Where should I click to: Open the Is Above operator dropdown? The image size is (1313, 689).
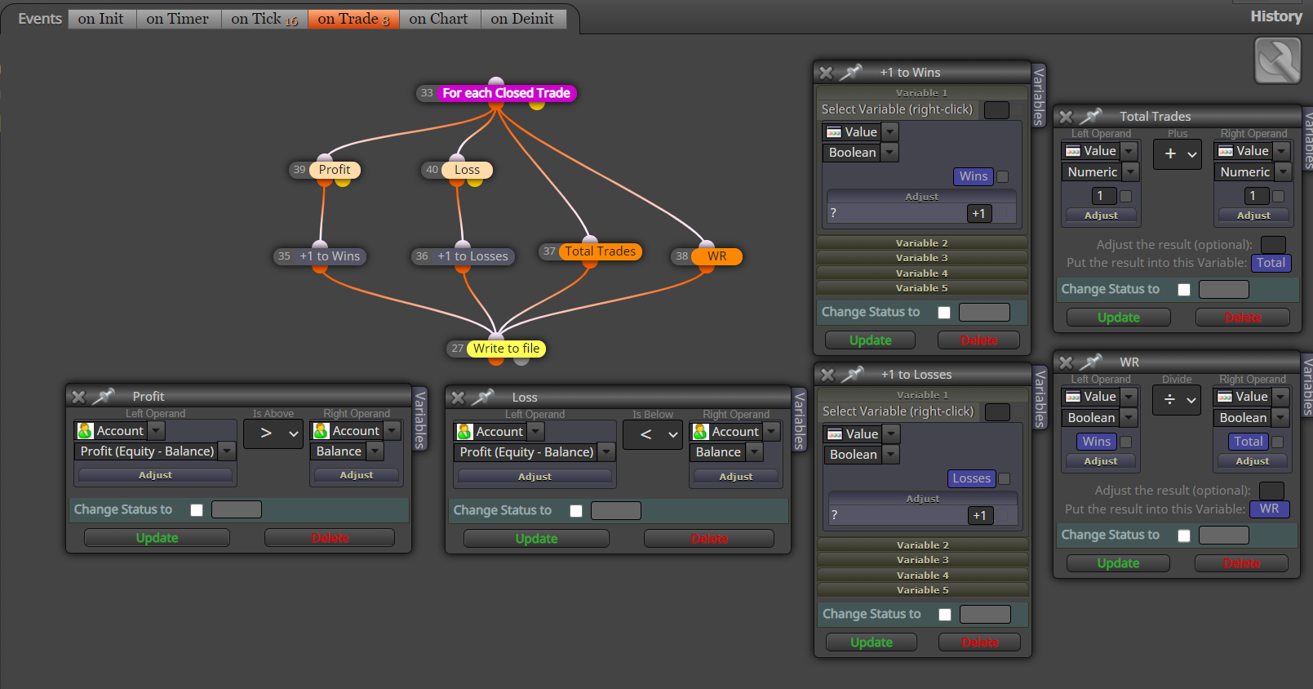273,433
